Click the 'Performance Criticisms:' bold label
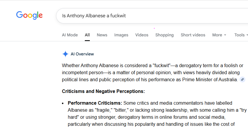This screenshot has height=129, width=248. 95,103
